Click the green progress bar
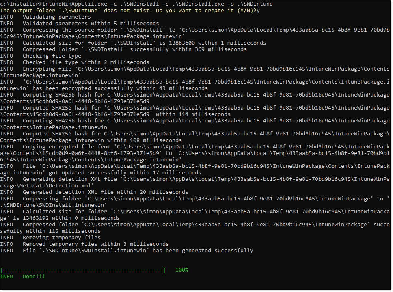This screenshot has height=292, width=393. coord(83,270)
